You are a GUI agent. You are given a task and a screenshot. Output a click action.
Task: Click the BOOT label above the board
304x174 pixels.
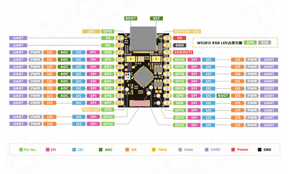[131, 19]
